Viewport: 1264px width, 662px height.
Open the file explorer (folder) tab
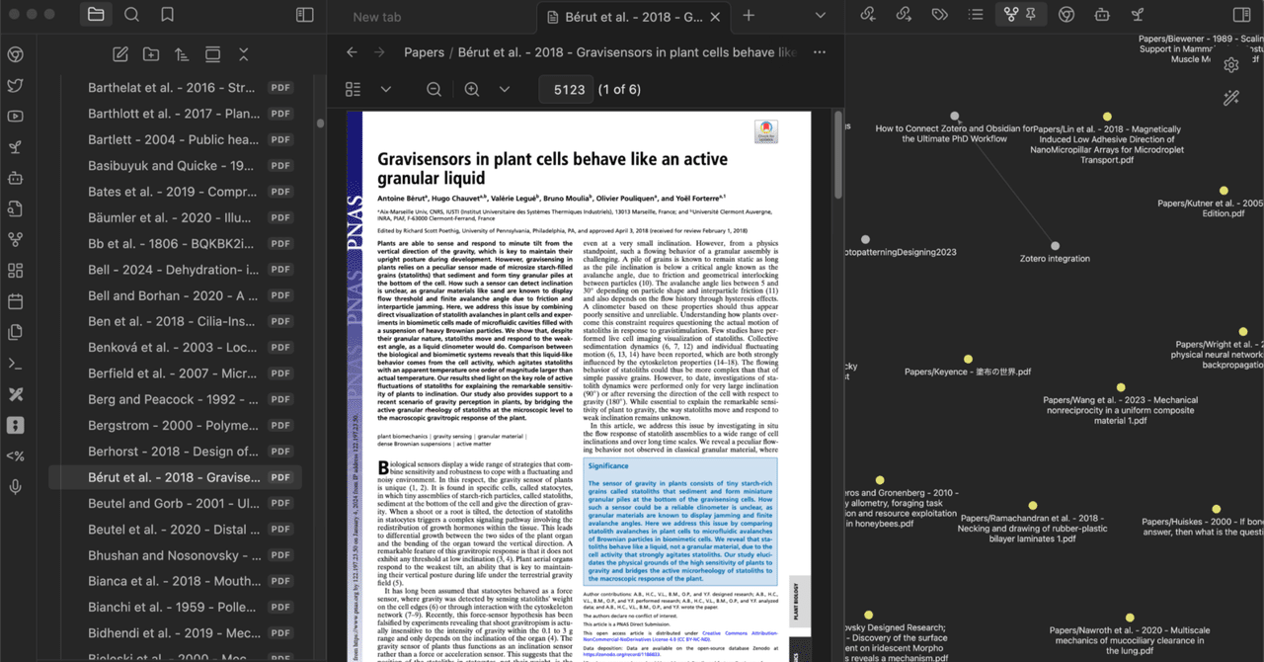[96, 15]
